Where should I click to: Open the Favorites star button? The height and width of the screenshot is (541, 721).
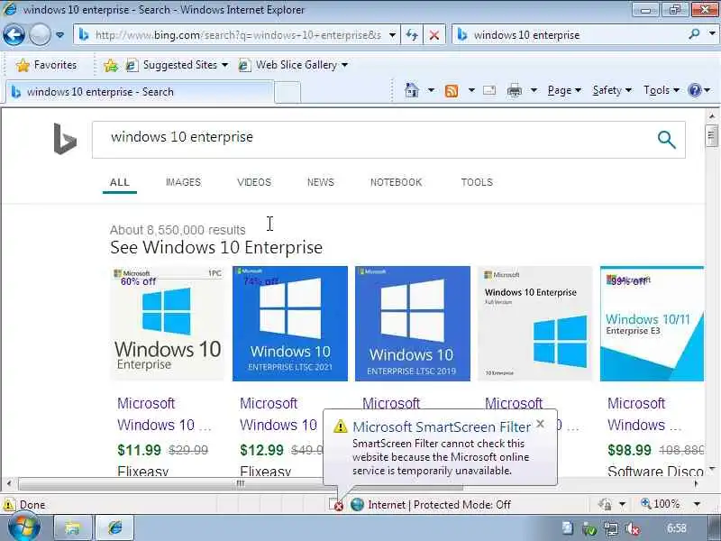tap(47, 65)
